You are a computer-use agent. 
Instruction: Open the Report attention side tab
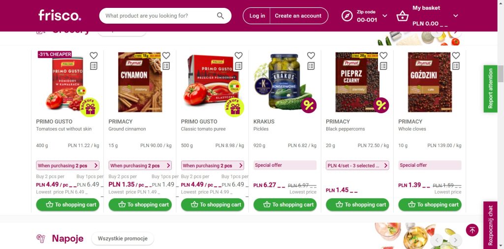coord(490,89)
